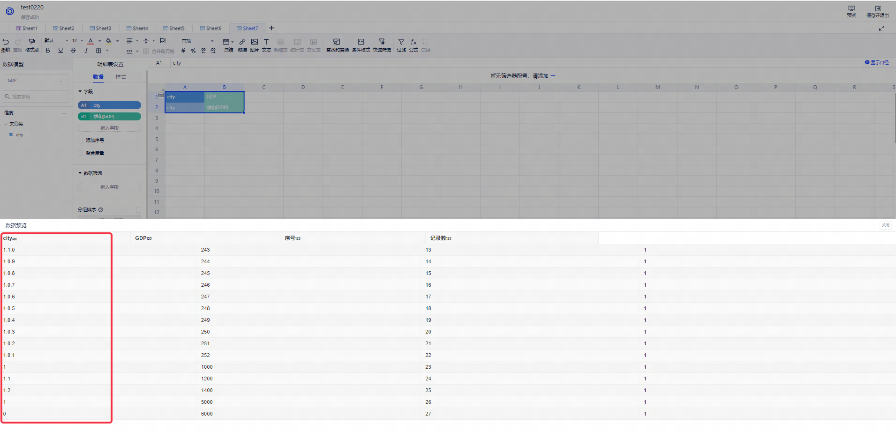Select the format painter (格式刷) tool
This screenshot has width=896, height=431.
tap(32, 42)
